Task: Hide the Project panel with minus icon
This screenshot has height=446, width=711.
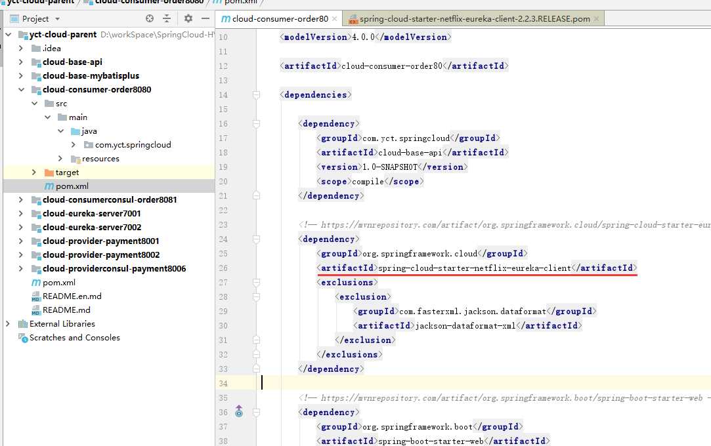Action: pos(205,18)
